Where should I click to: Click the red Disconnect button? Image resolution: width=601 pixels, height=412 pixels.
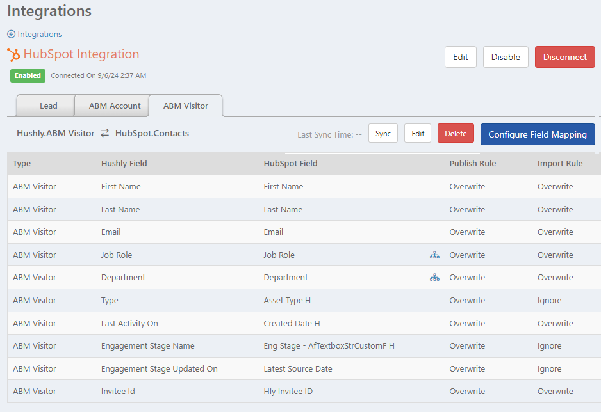pyautogui.click(x=565, y=57)
